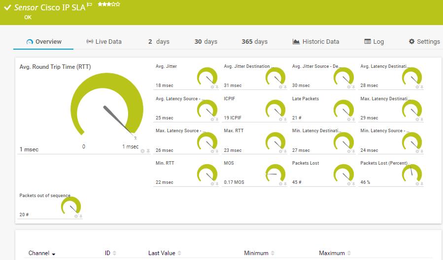Set sensor priority to one star
This screenshot has height=260, width=443.
(x=100, y=4)
